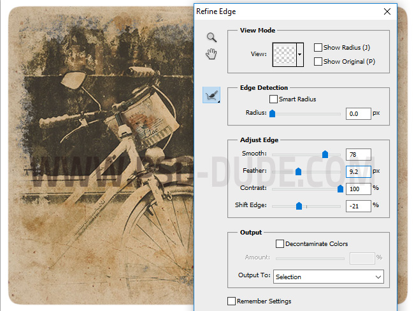This screenshot has width=414, height=311.
Task: Click the Radius value input field
Action: 358,113
